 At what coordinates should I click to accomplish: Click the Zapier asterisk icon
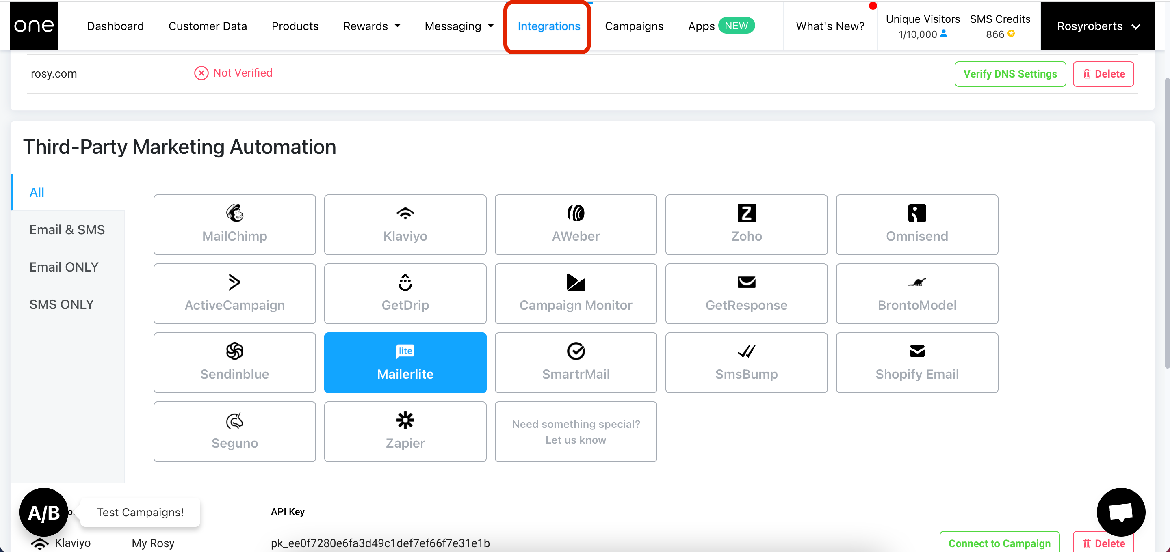click(405, 420)
